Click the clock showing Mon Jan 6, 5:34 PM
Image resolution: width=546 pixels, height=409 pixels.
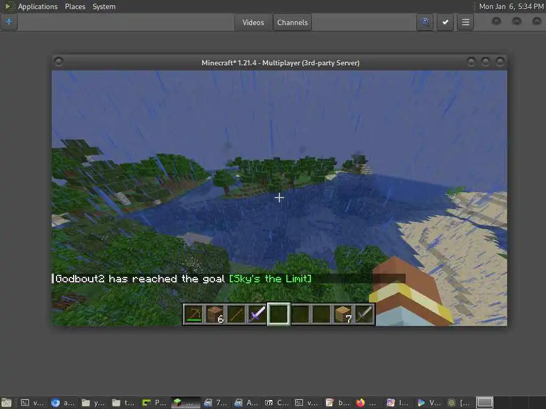coord(511,6)
